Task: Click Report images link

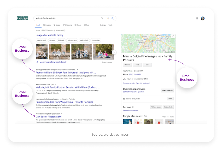Action: click(107, 62)
